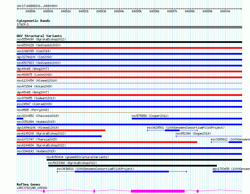Click dgv1793e59 variant label
The image size is (250, 194).
[x=231, y=169]
